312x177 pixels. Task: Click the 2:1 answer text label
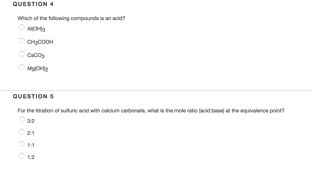[x=30, y=133]
